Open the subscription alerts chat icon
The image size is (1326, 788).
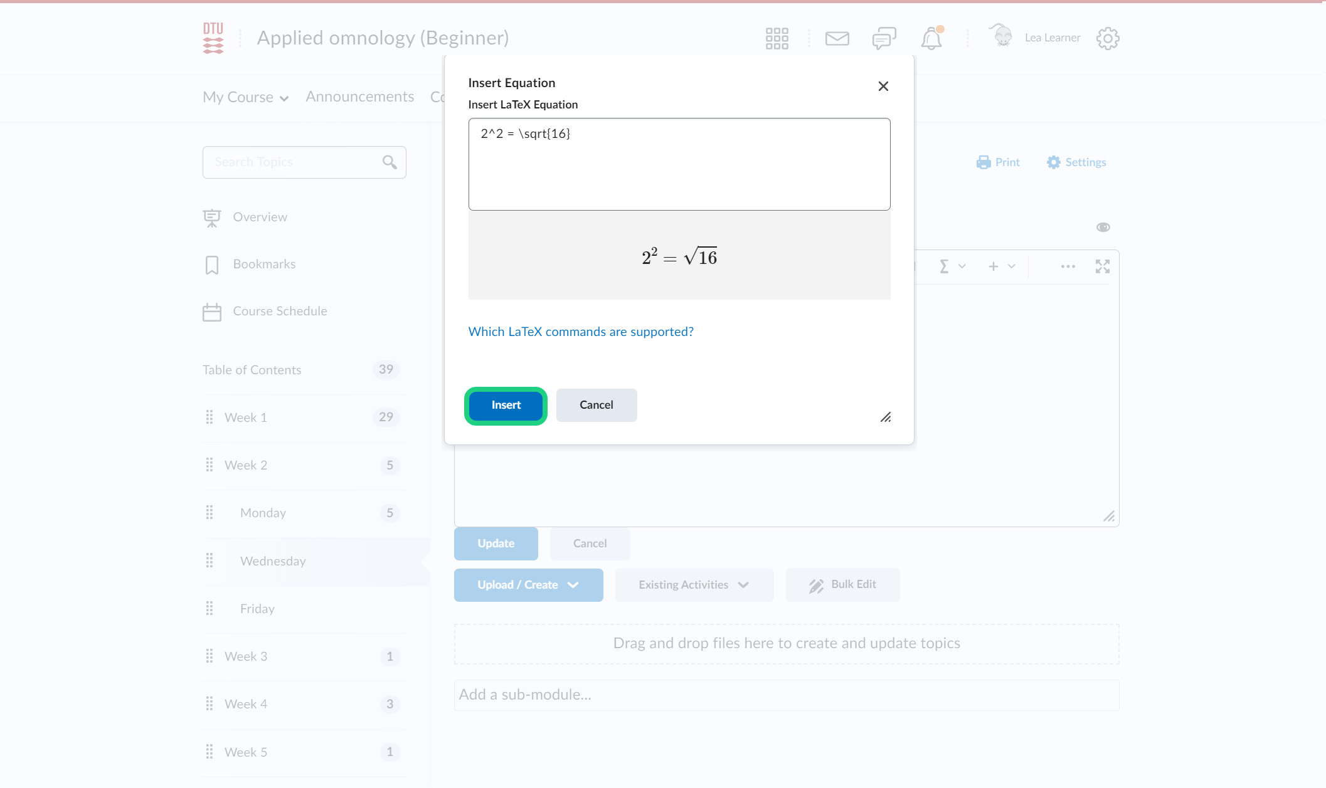pyautogui.click(x=884, y=38)
